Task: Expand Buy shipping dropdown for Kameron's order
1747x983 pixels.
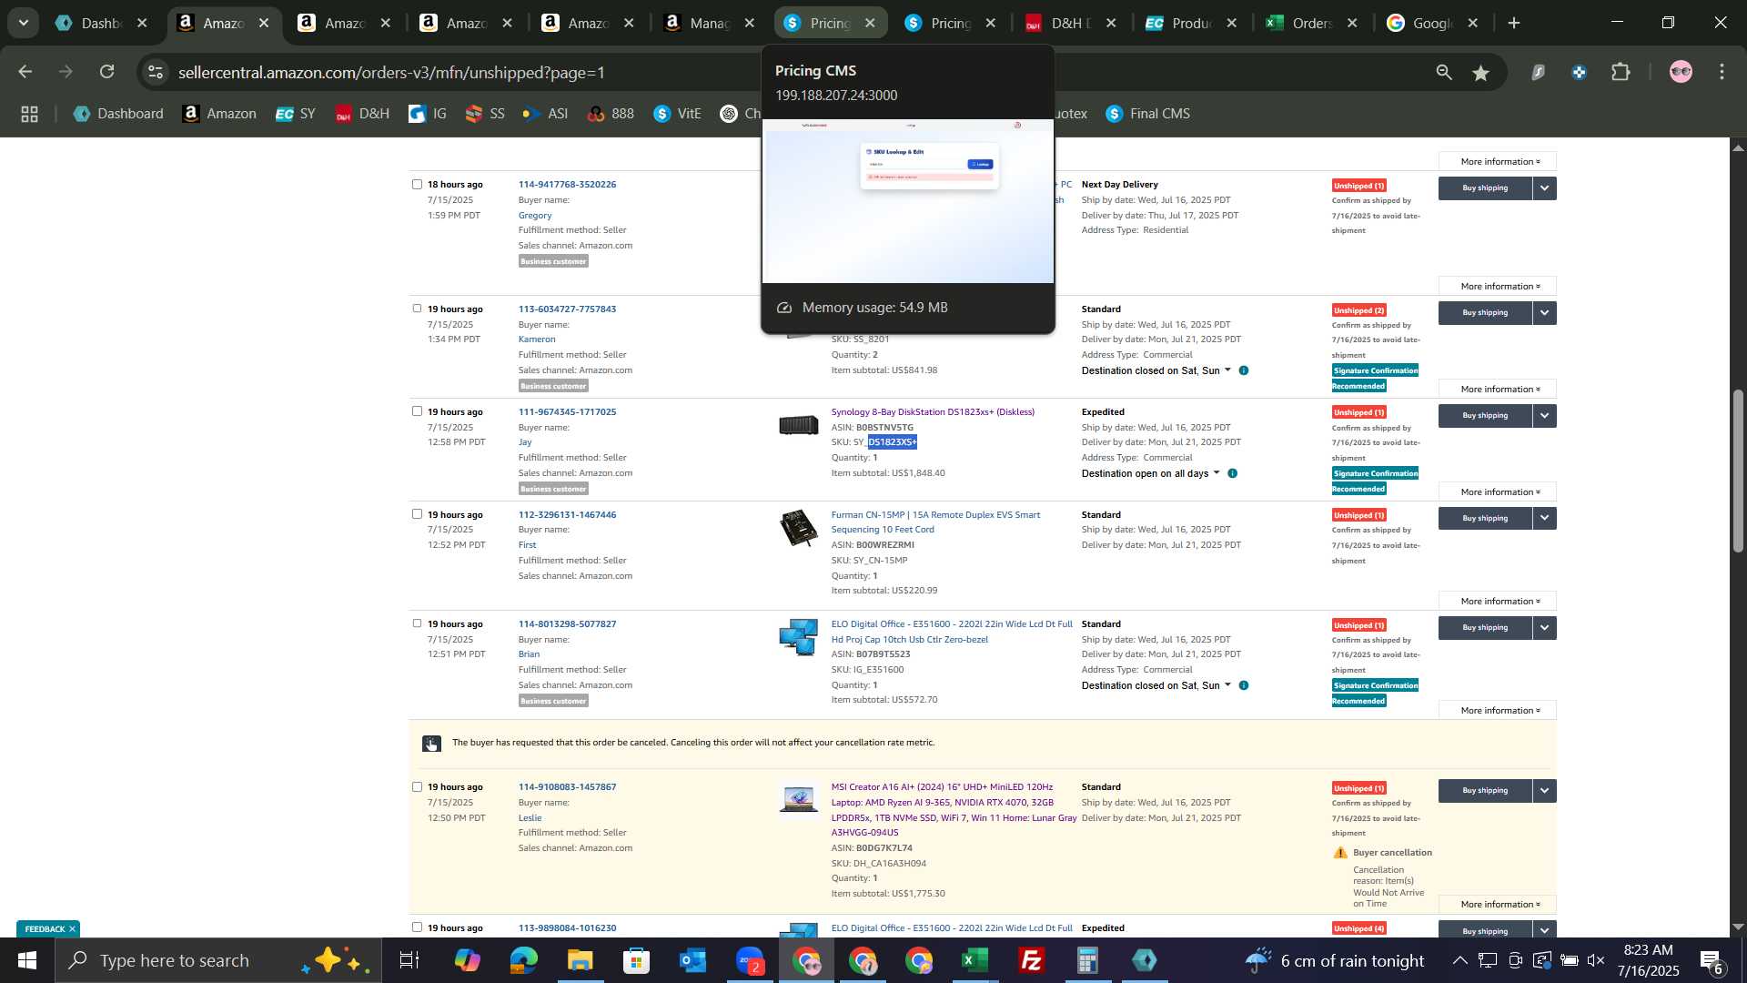Action: pos(1544,313)
